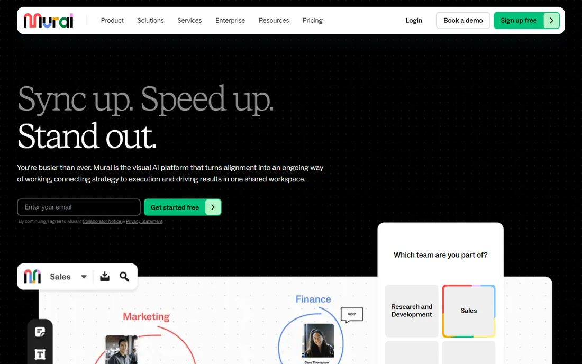Click the arrow icon on Sign up free
Image resolution: width=582 pixels, height=364 pixels.
tap(551, 21)
